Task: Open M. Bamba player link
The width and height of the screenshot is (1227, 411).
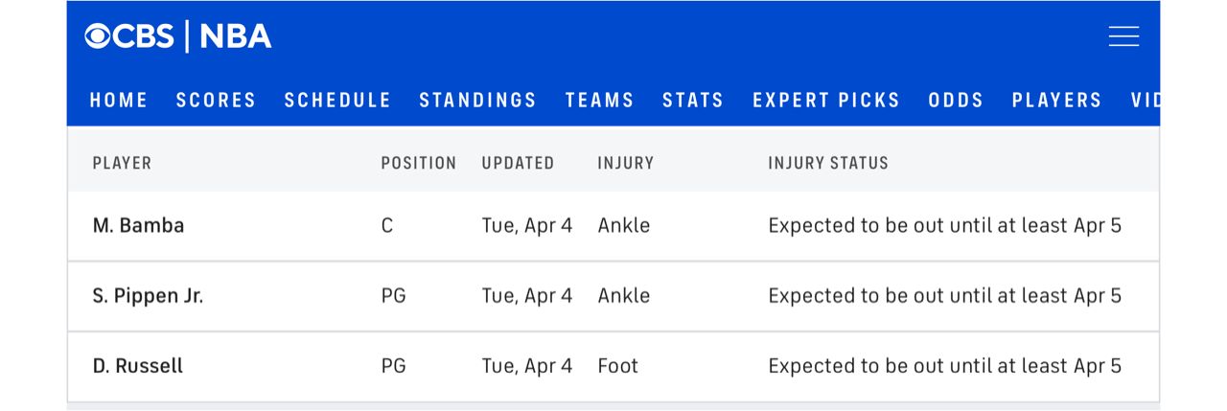Action: click(139, 226)
